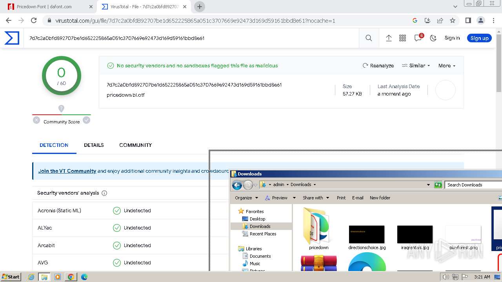Click Sign in link
This screenshot has width=502, height=282.
452,38
